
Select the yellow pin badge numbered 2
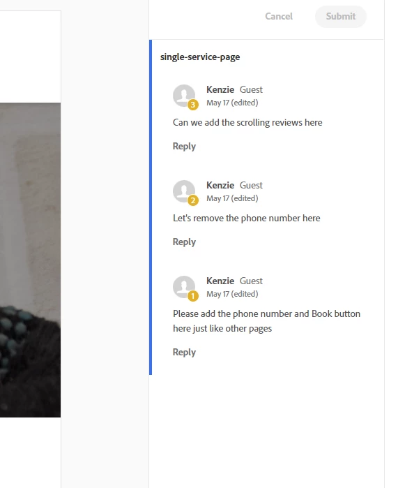pyautogui.click(x=192, y=200)
